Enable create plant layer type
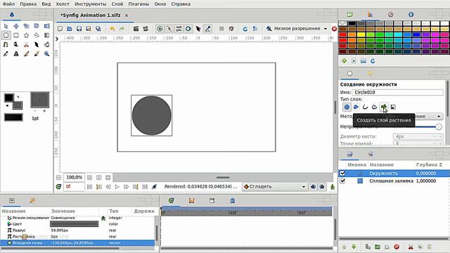450x253 pixels. click(384, 107)
